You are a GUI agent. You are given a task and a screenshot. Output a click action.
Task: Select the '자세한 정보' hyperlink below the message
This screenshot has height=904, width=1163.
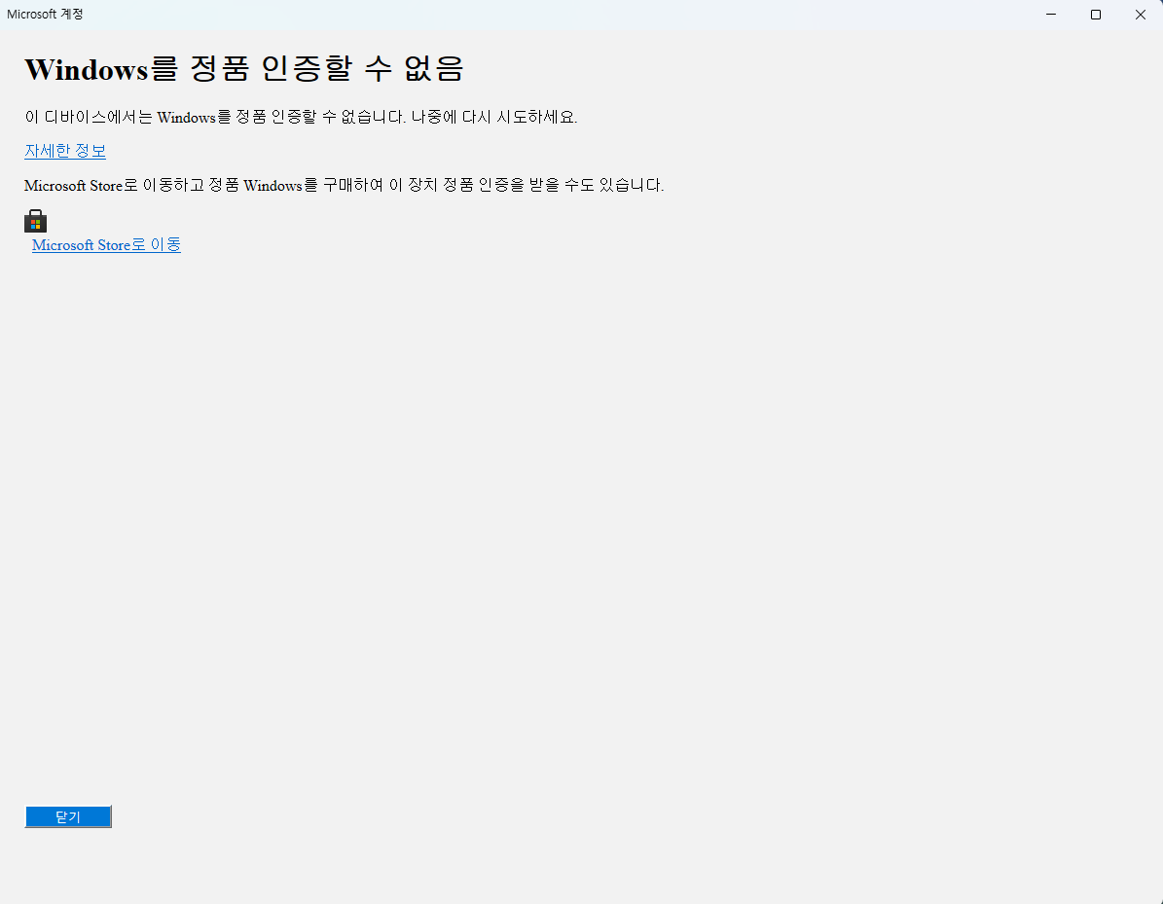point(64,151)
